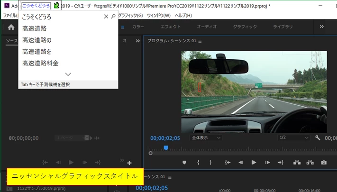Open the グラフィック(G) menu
This screenshot has width=337, height=192.
click(x=130, y=16)
